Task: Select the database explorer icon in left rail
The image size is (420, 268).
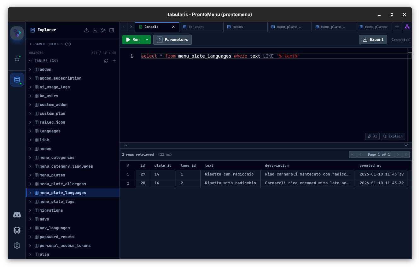Action: tap(17, 80)
